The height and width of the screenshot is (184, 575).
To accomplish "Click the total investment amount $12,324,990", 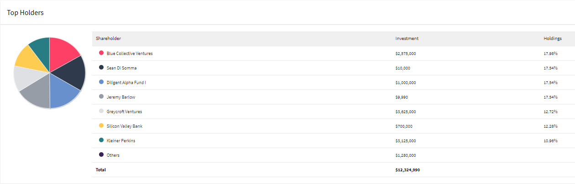I will (x=408, y=169).
